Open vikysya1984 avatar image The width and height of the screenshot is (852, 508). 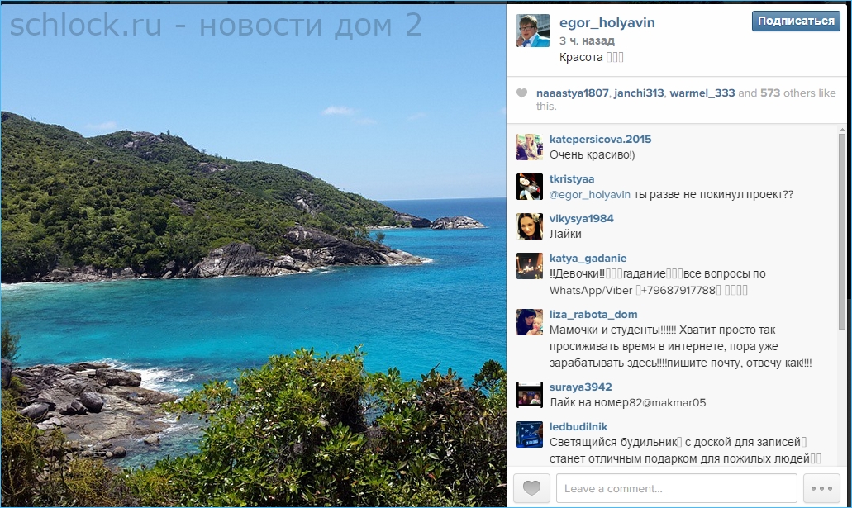(x=529, y=226)
